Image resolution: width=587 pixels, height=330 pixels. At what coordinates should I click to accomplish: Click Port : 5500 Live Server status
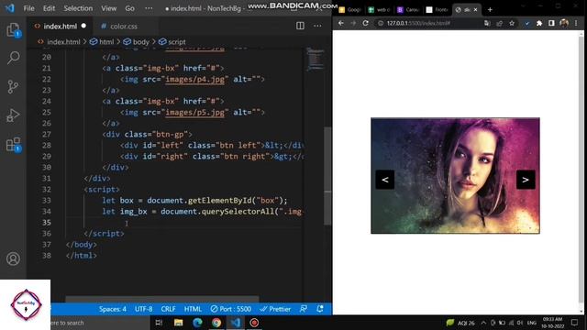click(230, 309)
